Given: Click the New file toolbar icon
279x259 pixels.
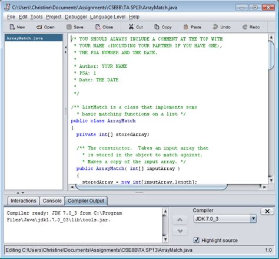Looking at the screenshot, I should coord(12,27).
